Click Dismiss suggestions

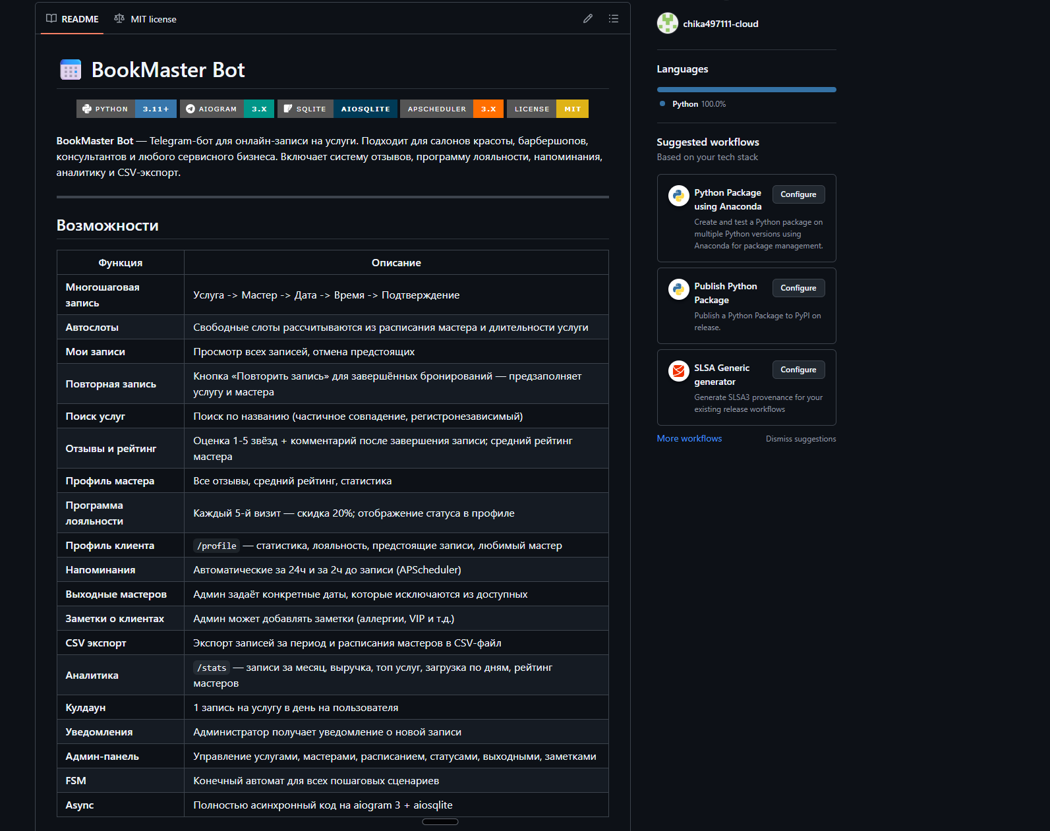point(801,439)
